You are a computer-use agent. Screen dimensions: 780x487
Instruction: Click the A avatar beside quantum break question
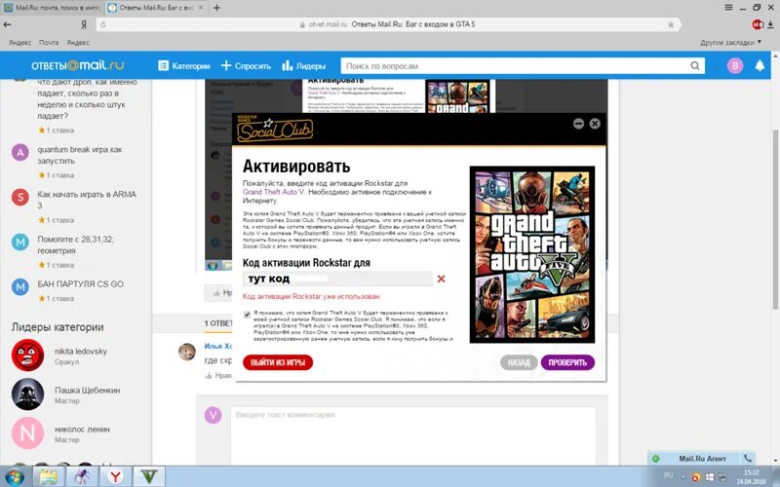(20, 153)
